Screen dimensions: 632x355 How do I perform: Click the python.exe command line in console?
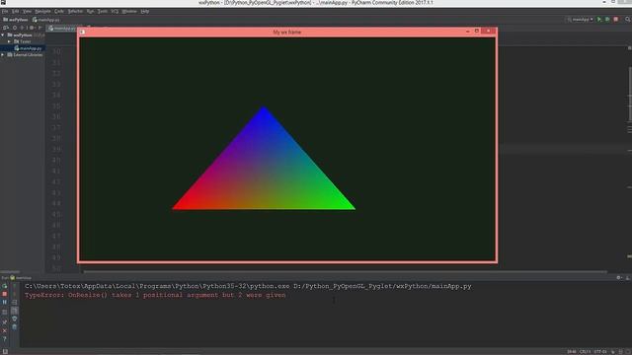[x=248, y=286]
